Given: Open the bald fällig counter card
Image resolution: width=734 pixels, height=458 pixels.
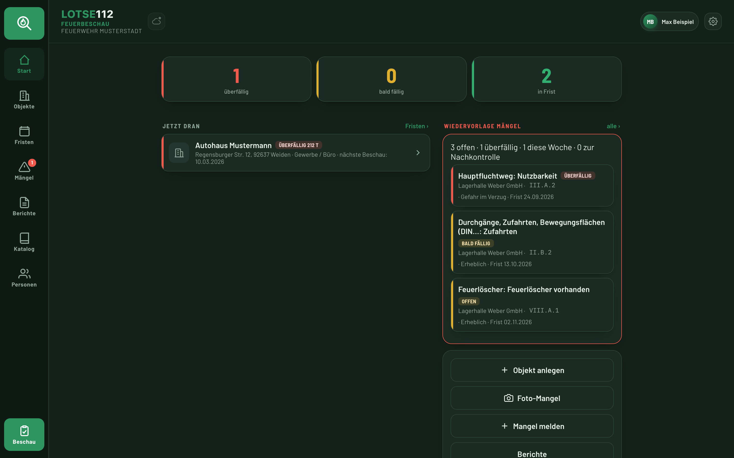Looking at the screenshot, I should 391,79.
